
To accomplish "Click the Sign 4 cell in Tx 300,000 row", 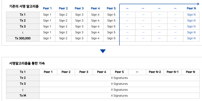I will pos(95,38).
